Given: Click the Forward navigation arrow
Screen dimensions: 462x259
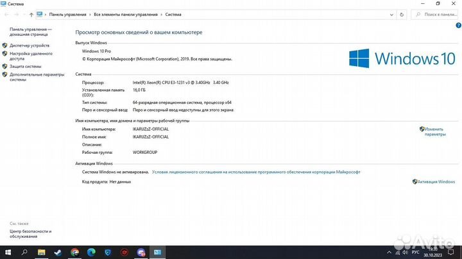Looking at the screenshot, I should [x=17, y=14].
